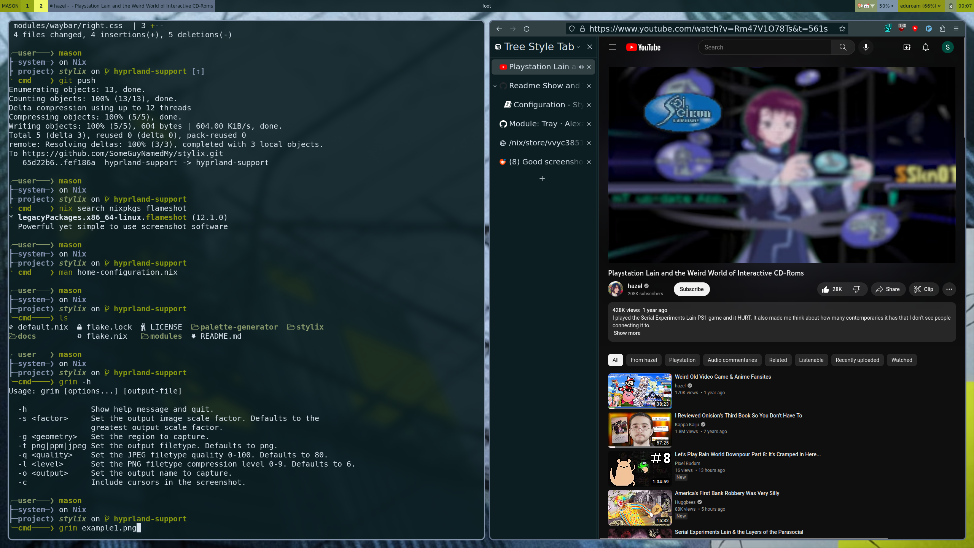Open the Firefox extensions puzzle icon

point(942,29)
